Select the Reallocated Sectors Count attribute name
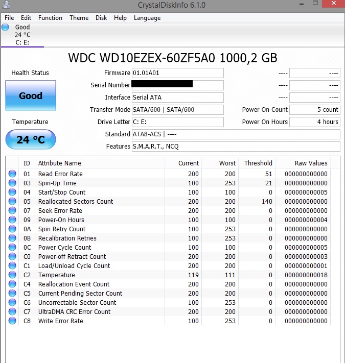Screen dimensions: 345x363 click(x=76, y=201)
